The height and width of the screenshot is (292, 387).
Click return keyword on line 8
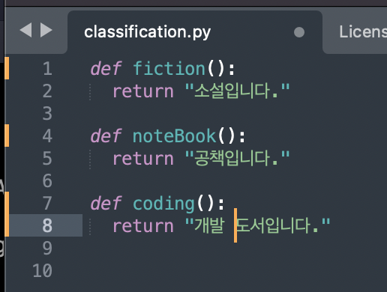(143, 226)
